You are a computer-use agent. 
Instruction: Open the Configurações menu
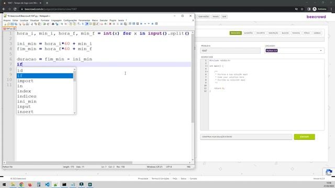pos(70,20)
